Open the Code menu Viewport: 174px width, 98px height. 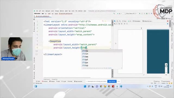[52, 11]
